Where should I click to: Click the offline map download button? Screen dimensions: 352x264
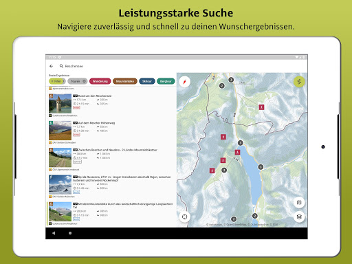point(299,202)
